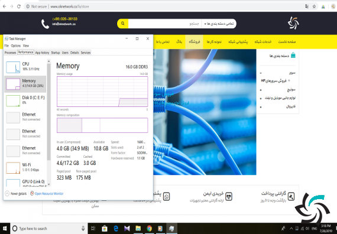This screenshot has width=337, height=234.
Task: Click the Chrome icon in taskbar
Action: tap(149, 229)
